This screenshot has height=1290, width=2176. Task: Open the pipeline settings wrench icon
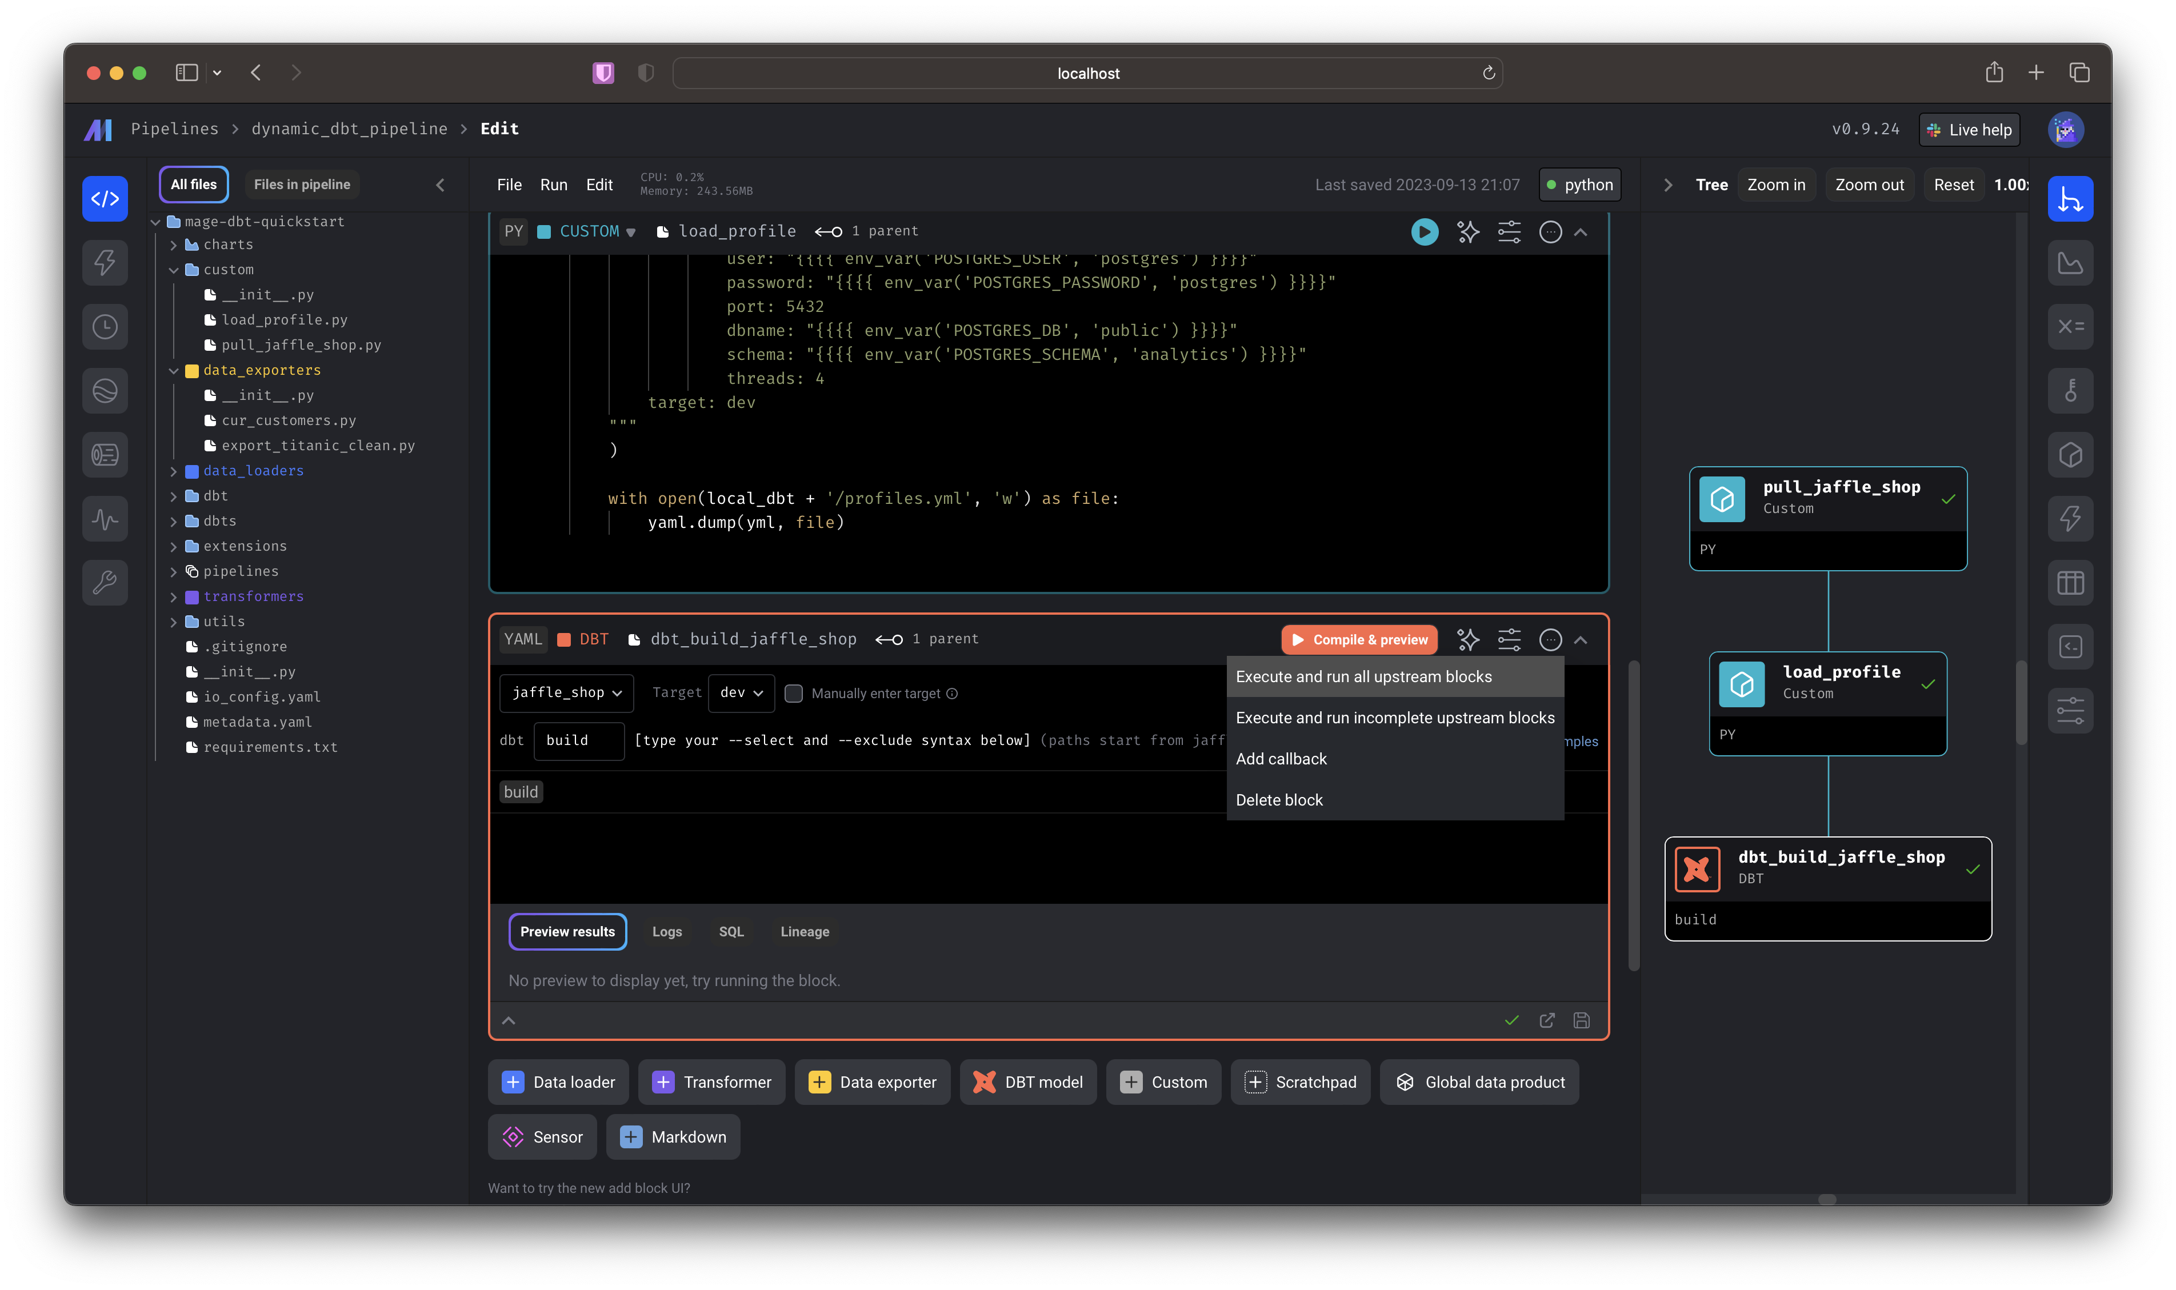tap(105, 582)
